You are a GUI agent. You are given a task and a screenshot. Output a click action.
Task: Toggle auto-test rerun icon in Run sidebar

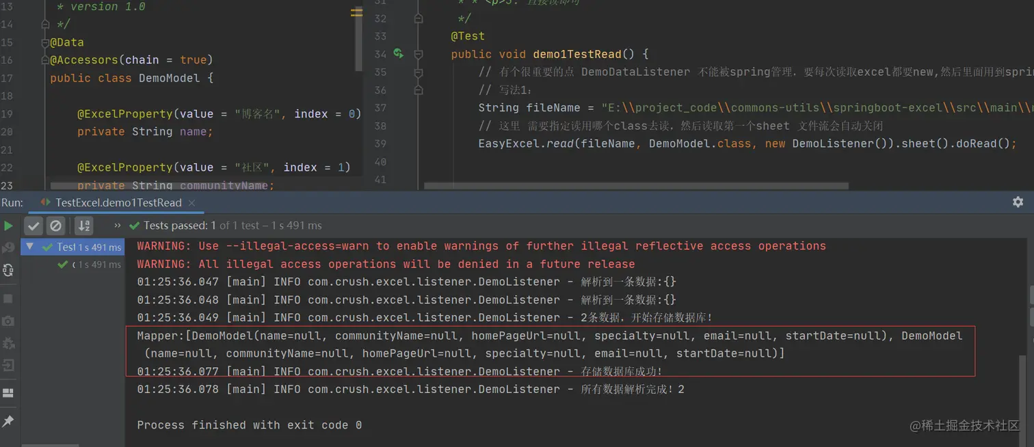pos(8,270)
